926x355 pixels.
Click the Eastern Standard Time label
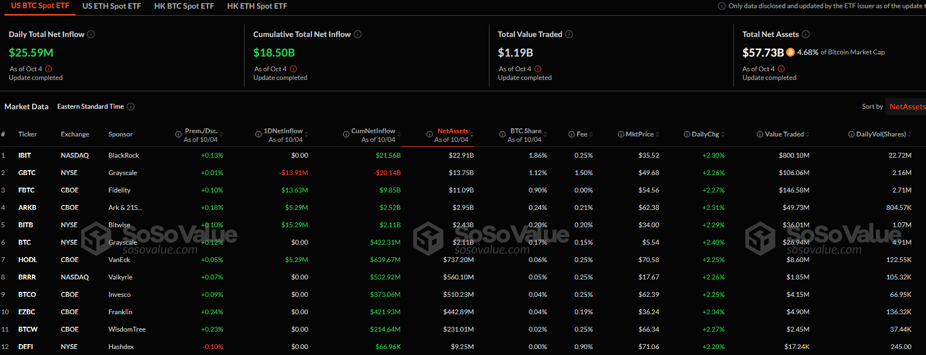90,107
